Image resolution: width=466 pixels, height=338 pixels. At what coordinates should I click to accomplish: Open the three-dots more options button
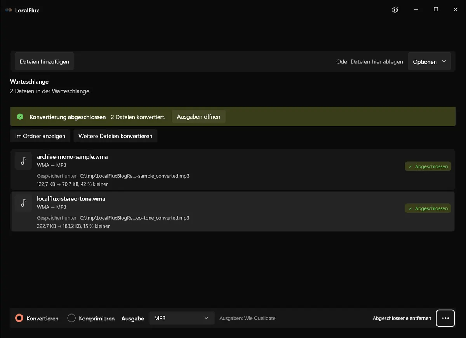point(445,318)
